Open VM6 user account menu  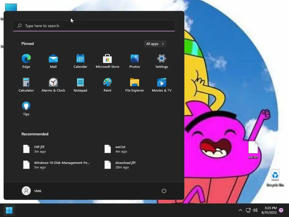(32, 191)
